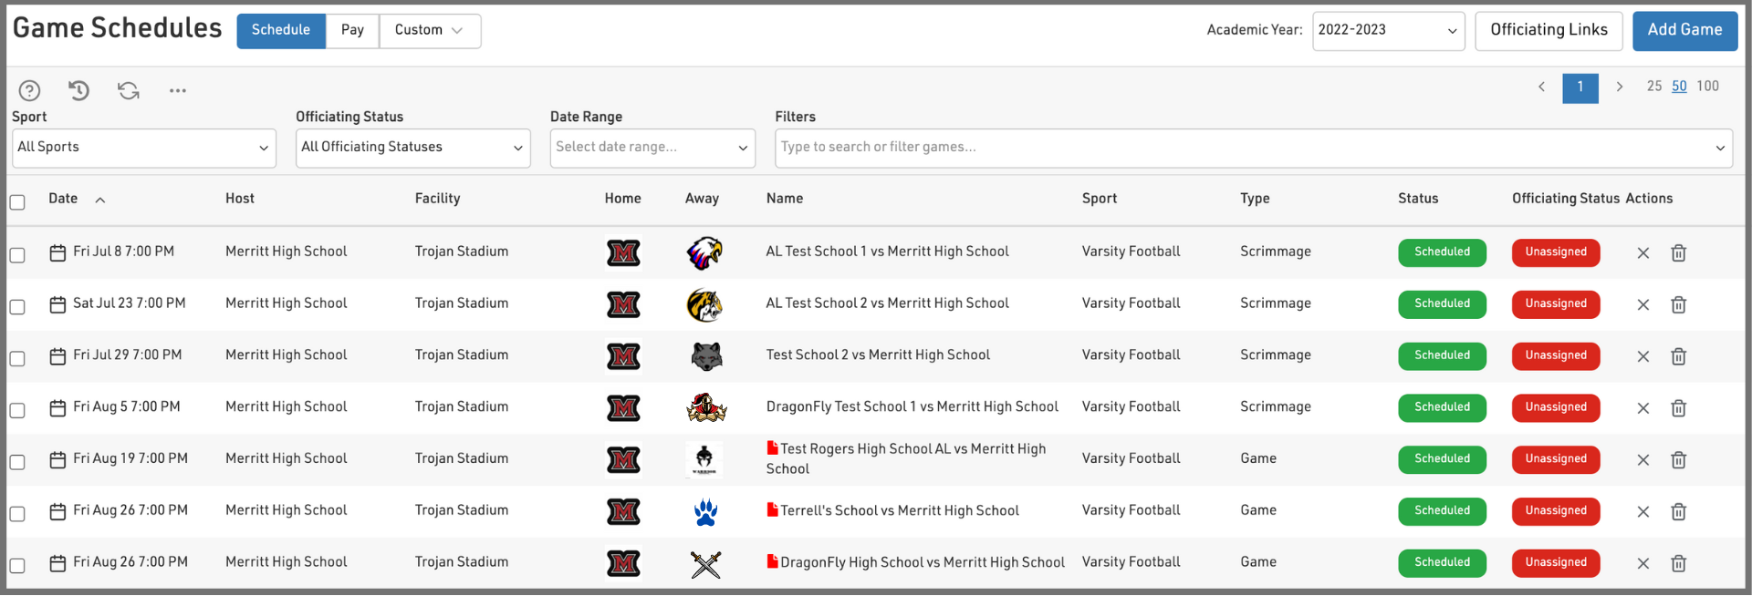Open the Academic Year 2022-2023 dropdown
This screenshot has width=1752, height=596.
click(x=1387, y=31)
